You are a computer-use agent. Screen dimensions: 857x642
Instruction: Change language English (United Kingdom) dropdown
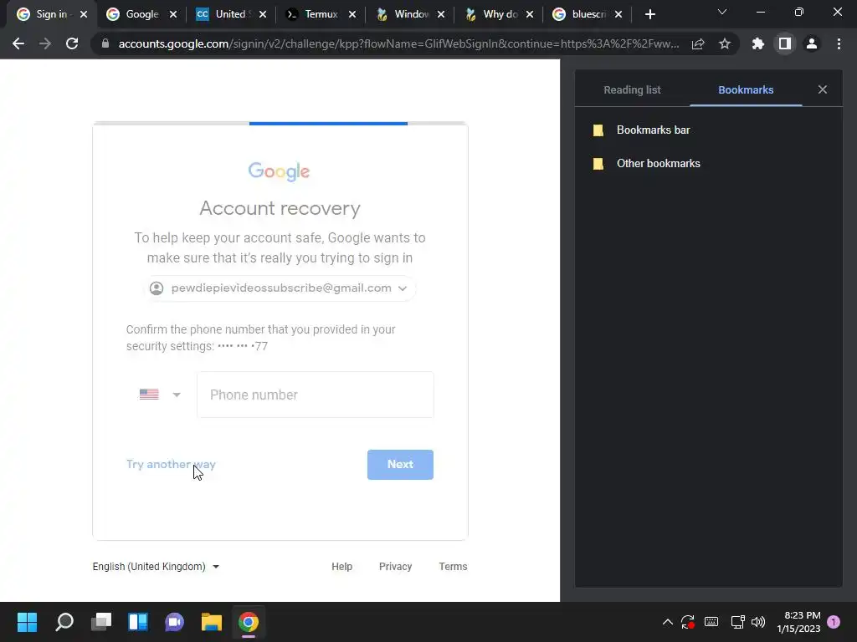pos(156,567)
